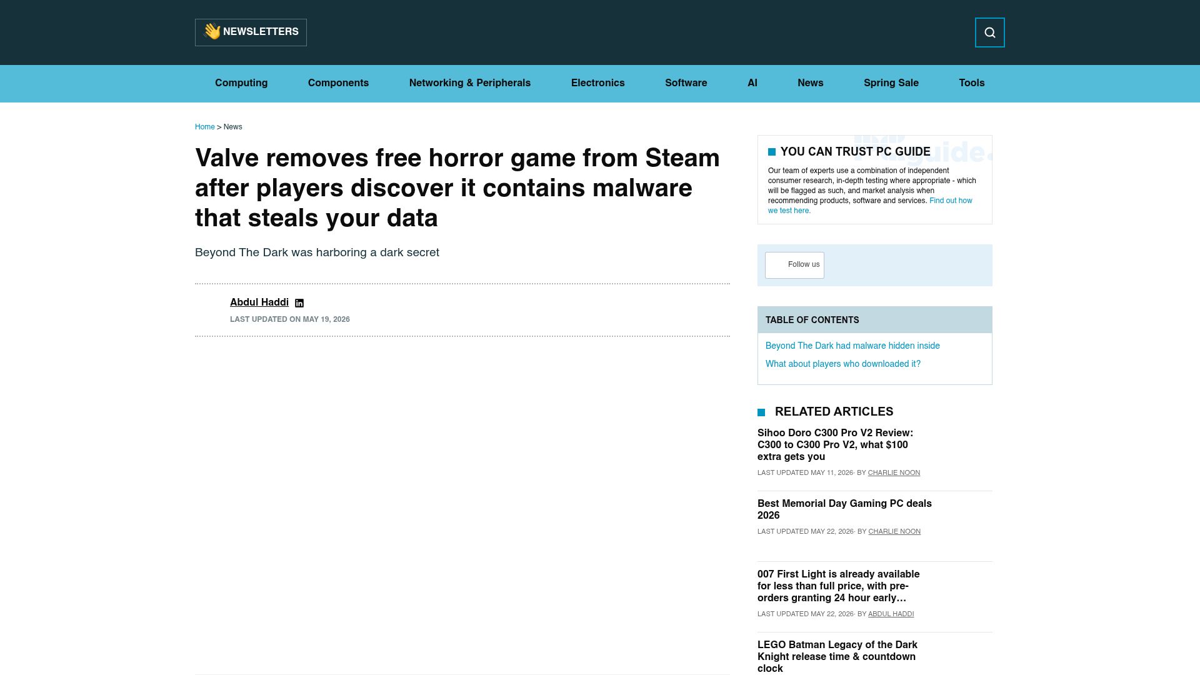Open Best Memorial Day Gaming PC deals article

click(844, 509)
